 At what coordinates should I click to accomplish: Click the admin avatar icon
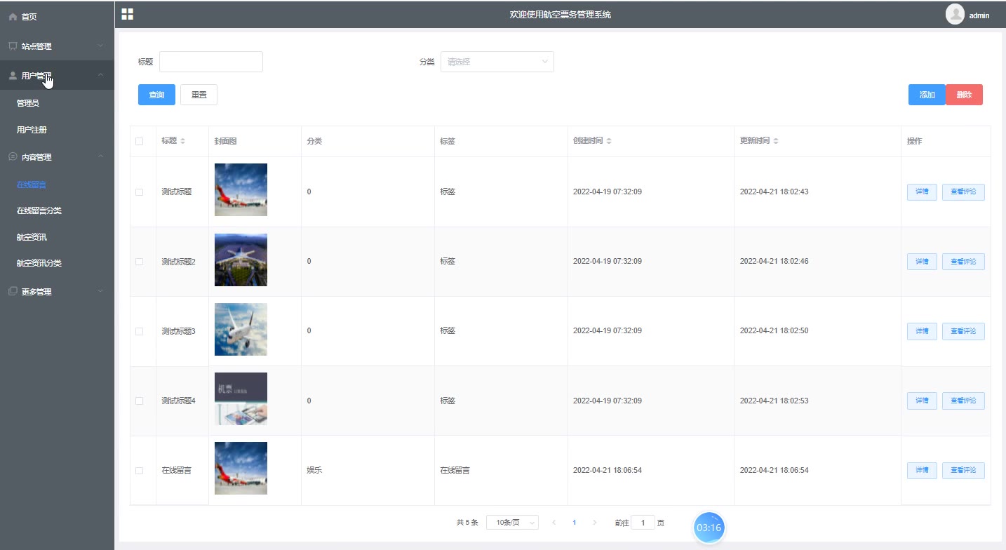tap(955, 15)
